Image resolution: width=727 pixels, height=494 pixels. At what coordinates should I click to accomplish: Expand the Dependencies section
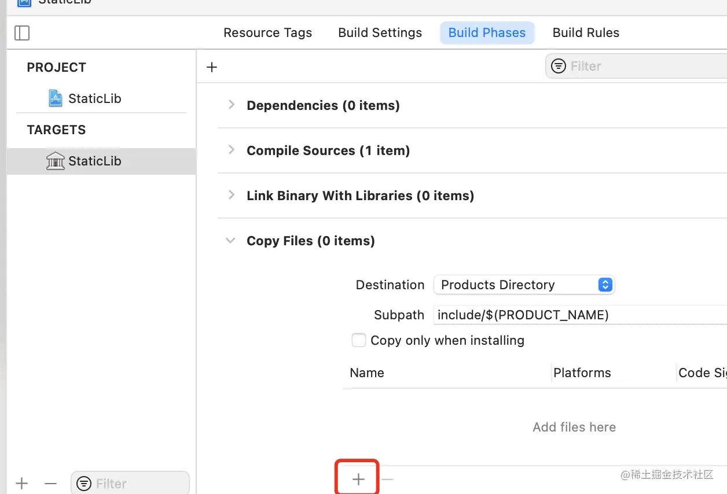pyautogui.click(x=232, y=105)
